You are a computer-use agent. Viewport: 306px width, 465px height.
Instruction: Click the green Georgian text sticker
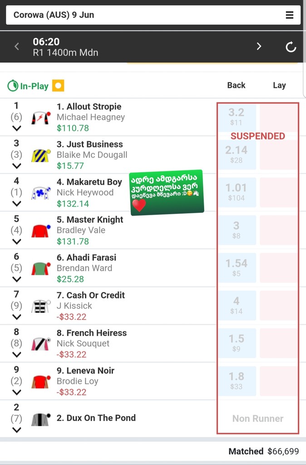click(167, 193)
